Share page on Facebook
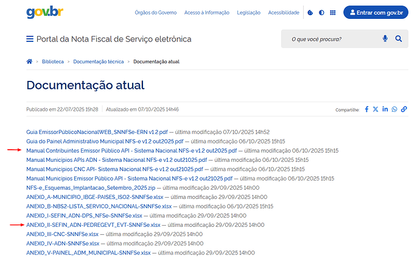Viewport: 420px width, 264px height. [366, 109]
